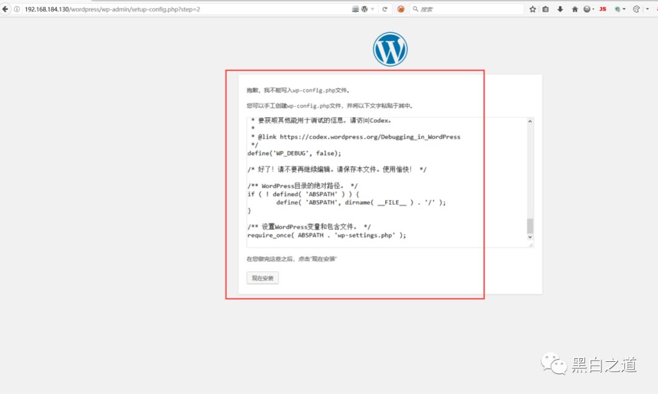Click the server icon in the address bar

[355, 9]
